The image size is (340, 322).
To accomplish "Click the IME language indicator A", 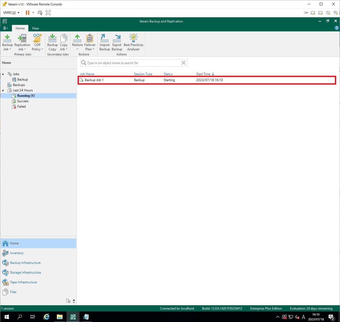I will click(x=304, y=317).
